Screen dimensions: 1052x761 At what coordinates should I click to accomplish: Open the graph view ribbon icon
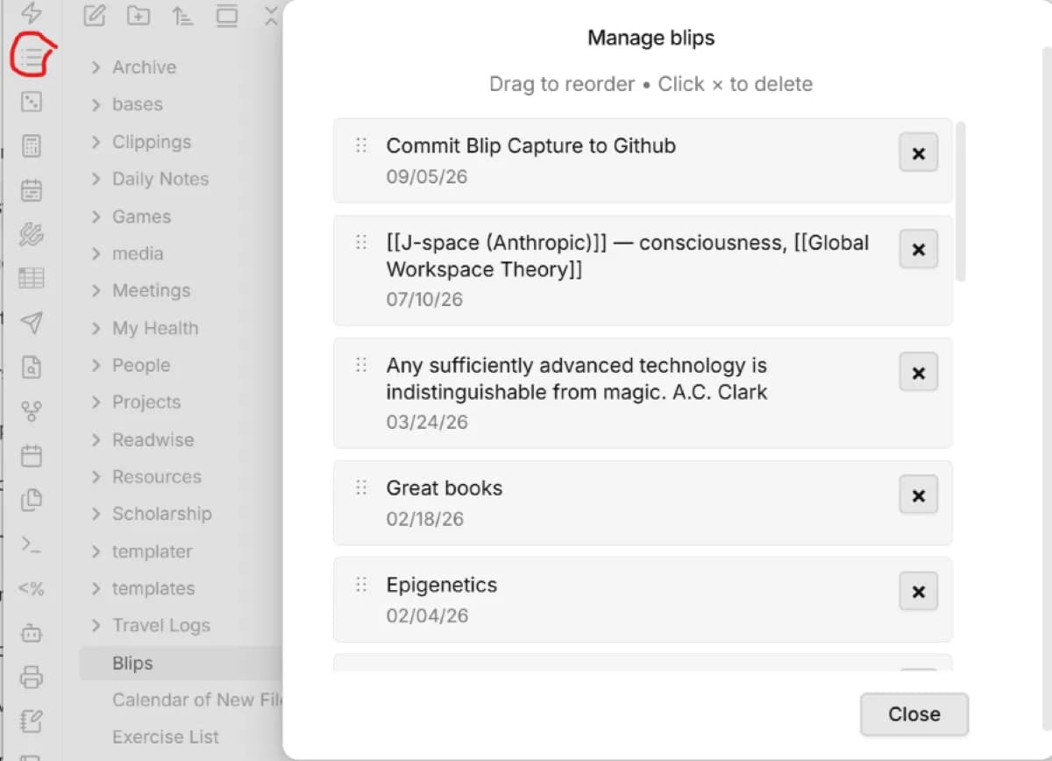point(32,411)
